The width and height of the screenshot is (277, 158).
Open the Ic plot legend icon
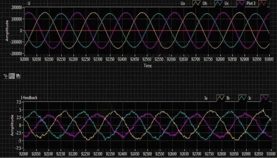tap(265, 98)
